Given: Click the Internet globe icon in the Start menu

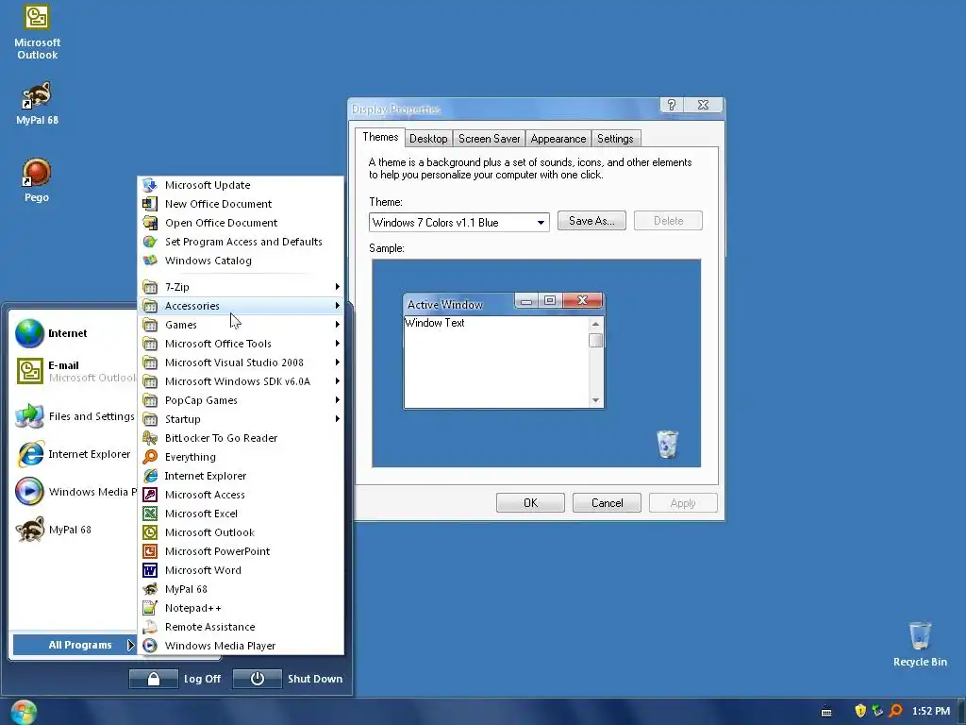Looking at the screenshot, I should (x=29, y=333).
